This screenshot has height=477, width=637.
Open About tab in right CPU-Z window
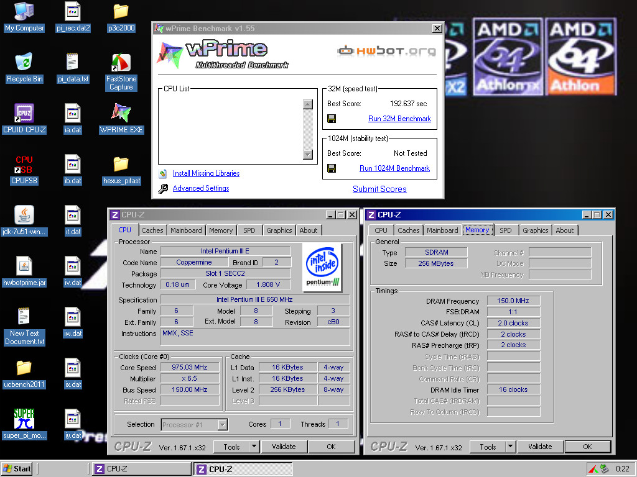click(565, 230)
